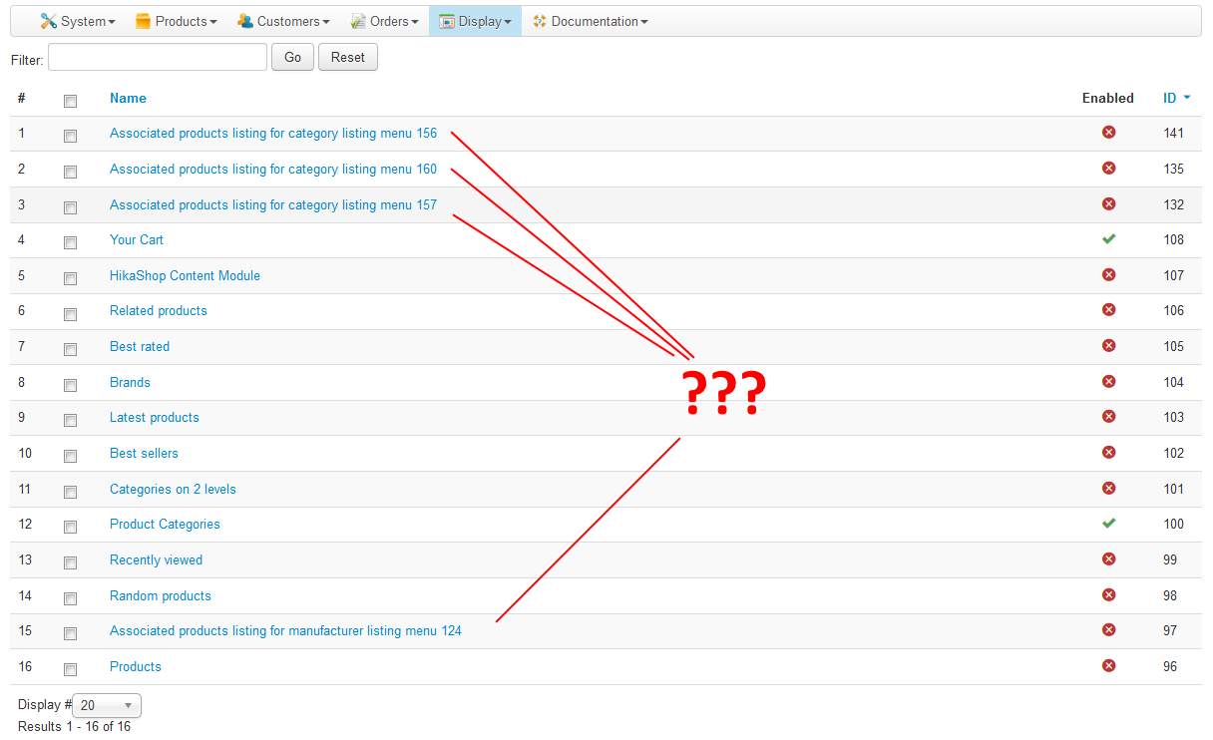
Task: Click inside the Filter input field
Action: pyautogui.click(x=157, y=58)
